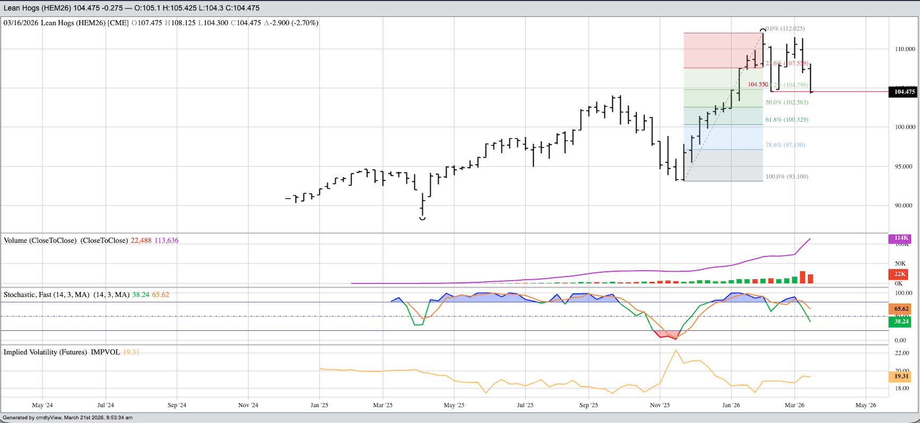
Task: Select the red 22K volume tag
Action: [899, 274]
